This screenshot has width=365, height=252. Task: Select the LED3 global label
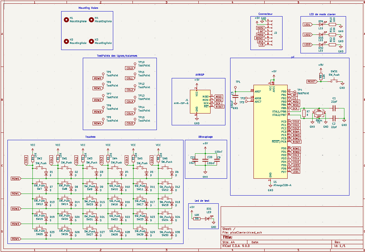click(307, 45)
